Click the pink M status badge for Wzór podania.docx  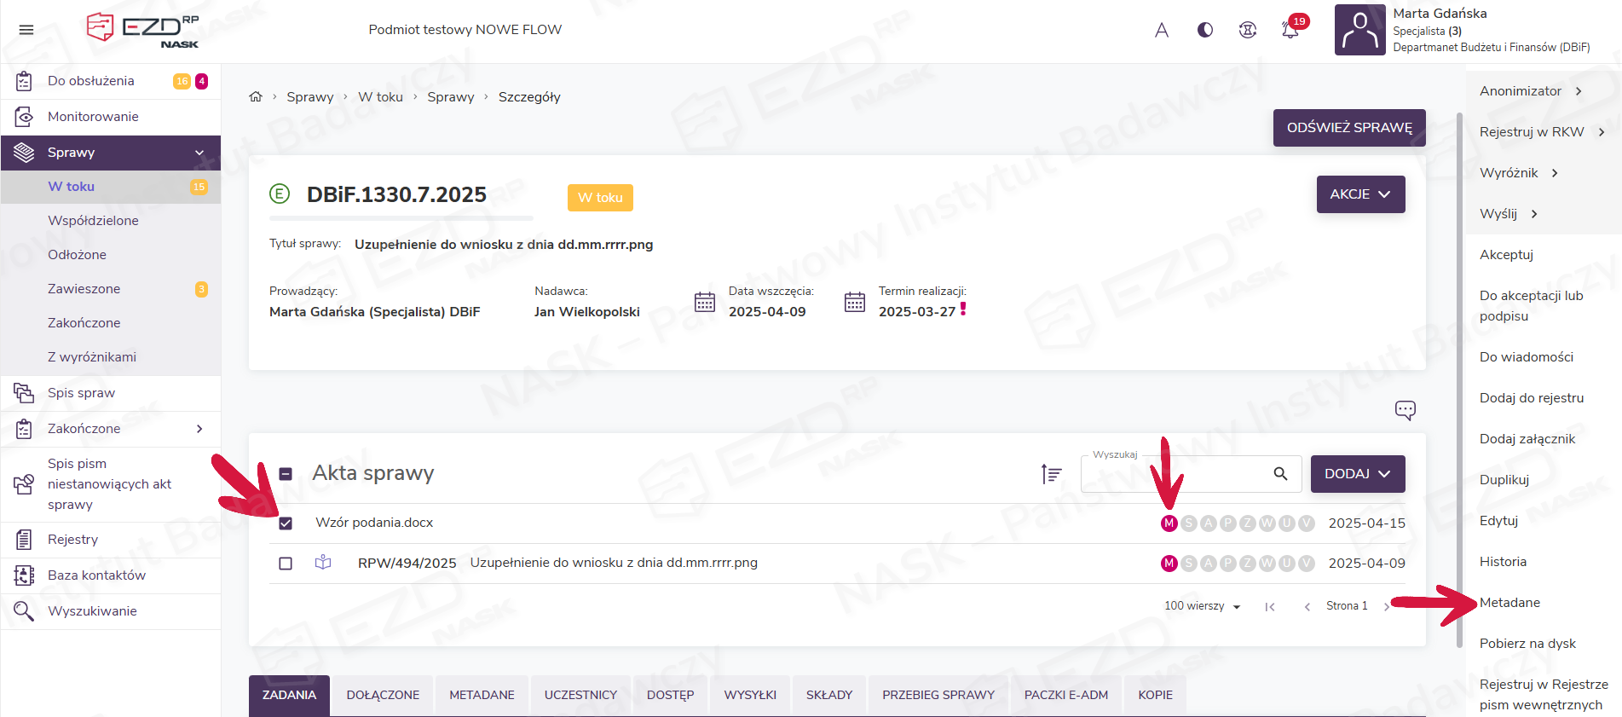pyautogui.click(x=1169, y=523)
